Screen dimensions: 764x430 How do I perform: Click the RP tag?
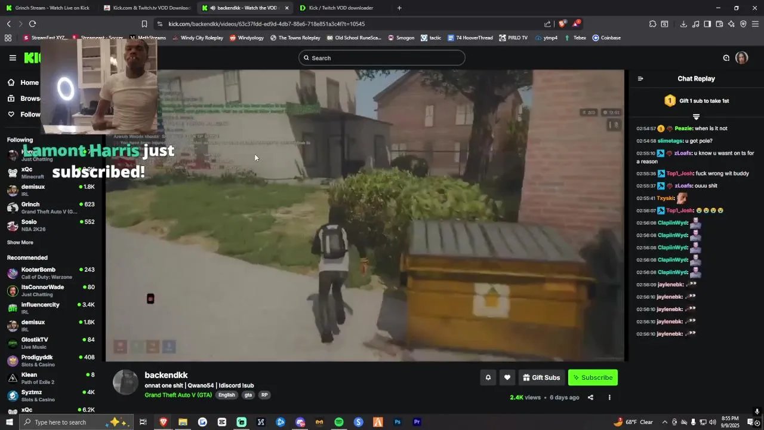pos(264,395)
